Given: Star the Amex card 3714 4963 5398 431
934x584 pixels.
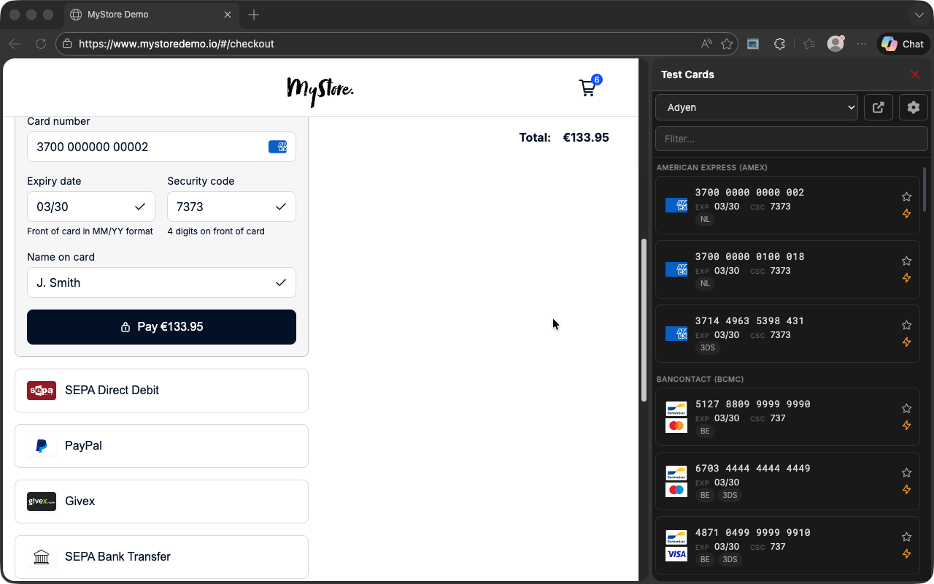Looking at the screenshot, I should pyautogui.click(x=906, y=325).
